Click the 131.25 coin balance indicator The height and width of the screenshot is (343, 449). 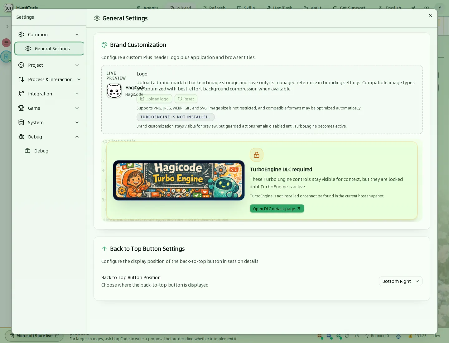[x=418, y=336]
